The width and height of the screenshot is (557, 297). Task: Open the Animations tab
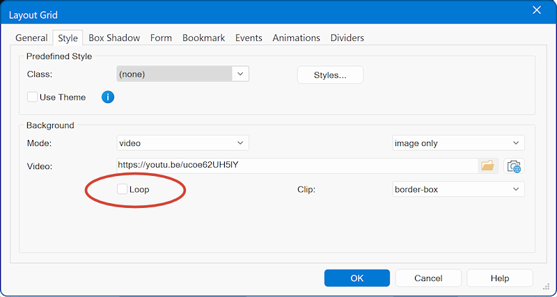pyautogui.click(x=297, y=38)
